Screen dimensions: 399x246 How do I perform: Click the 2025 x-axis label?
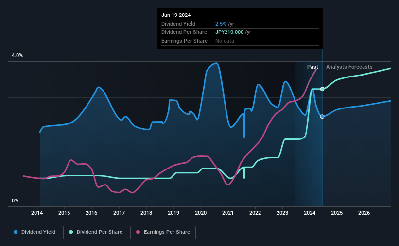point(337,213)
